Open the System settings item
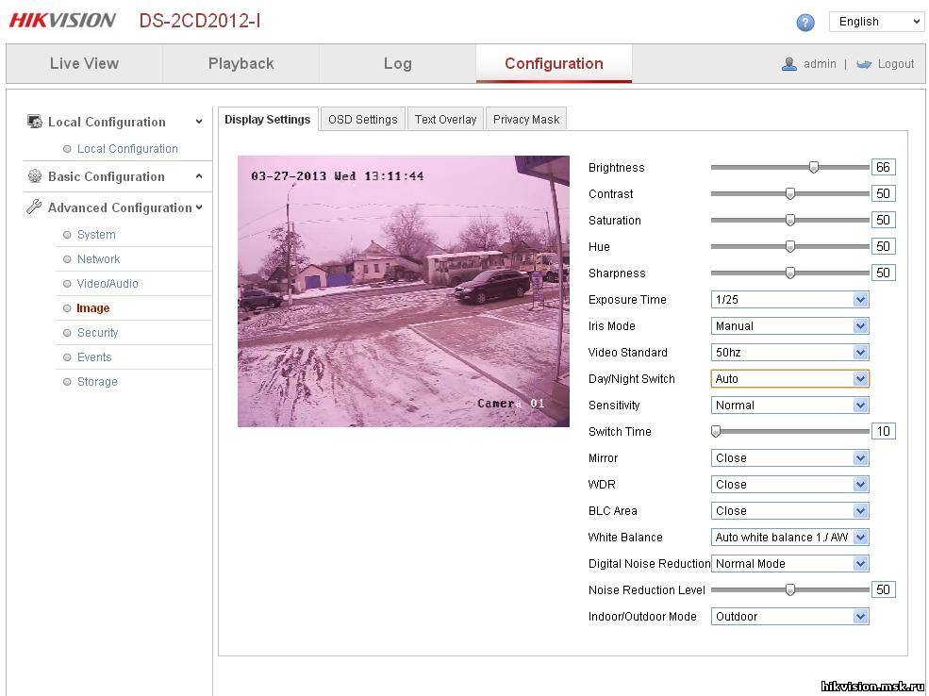 (96, 235)
